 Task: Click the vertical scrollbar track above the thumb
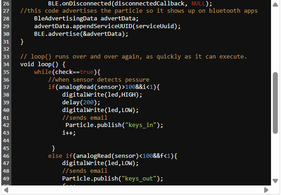point(275,41)
